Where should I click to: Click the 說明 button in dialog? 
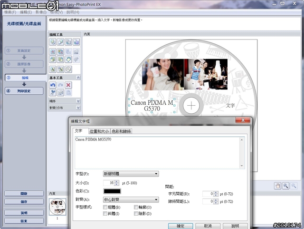[235, 226]
